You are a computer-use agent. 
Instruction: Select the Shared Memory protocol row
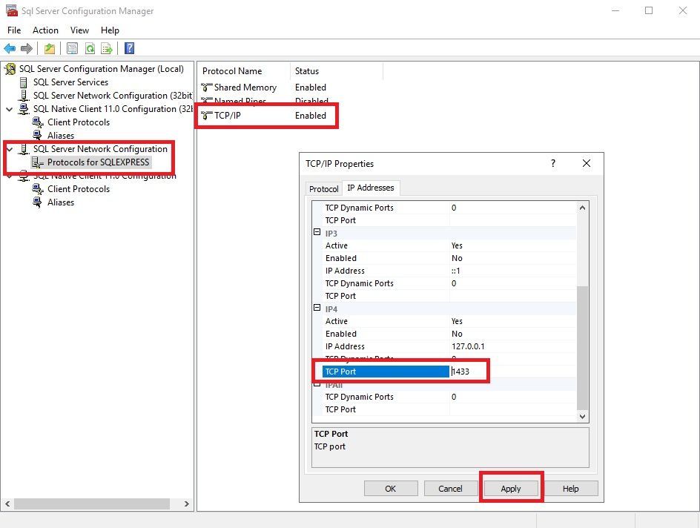(264, 88)
